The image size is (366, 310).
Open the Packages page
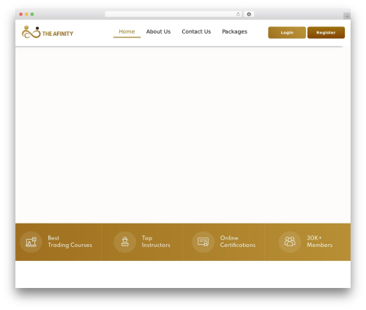click(x=234, y=32)
